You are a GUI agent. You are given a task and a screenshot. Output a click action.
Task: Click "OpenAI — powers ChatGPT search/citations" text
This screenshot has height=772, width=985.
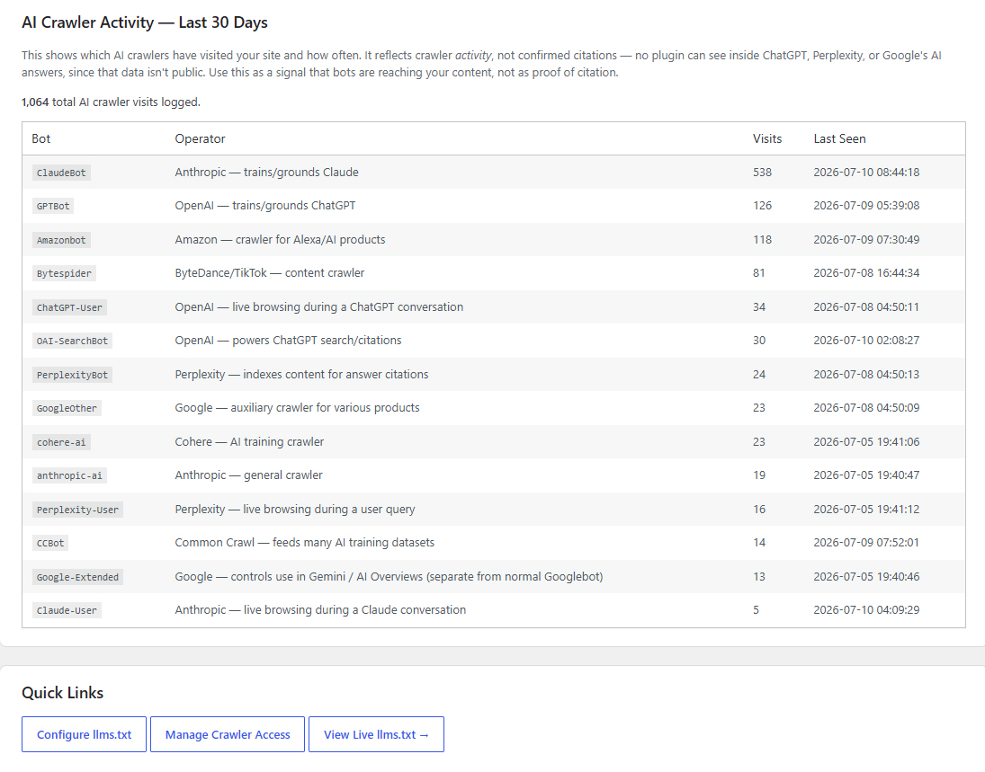coord(289,341)
